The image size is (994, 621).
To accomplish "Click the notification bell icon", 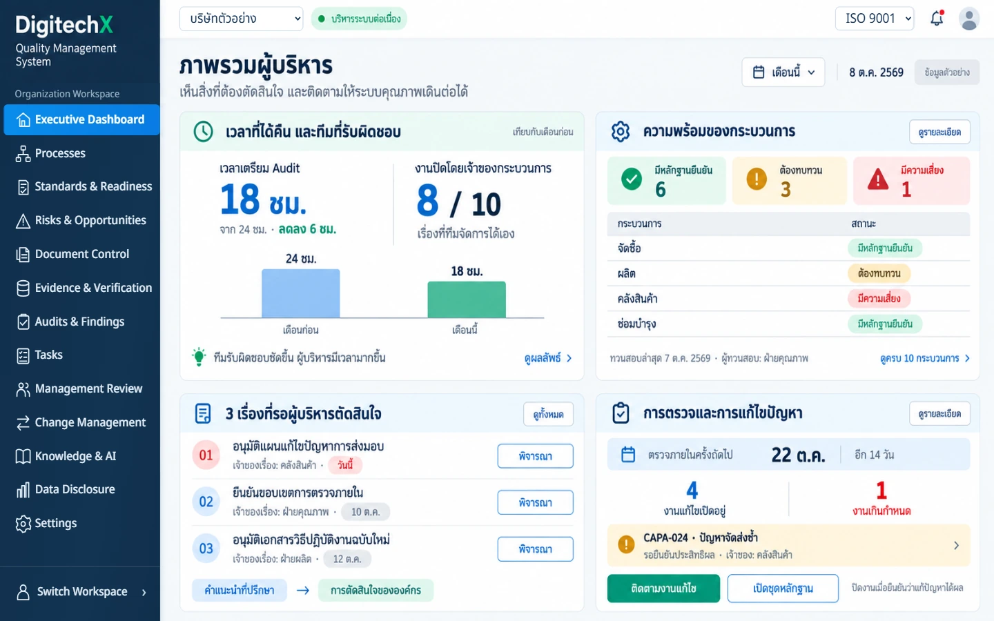I will click(937, 19).
